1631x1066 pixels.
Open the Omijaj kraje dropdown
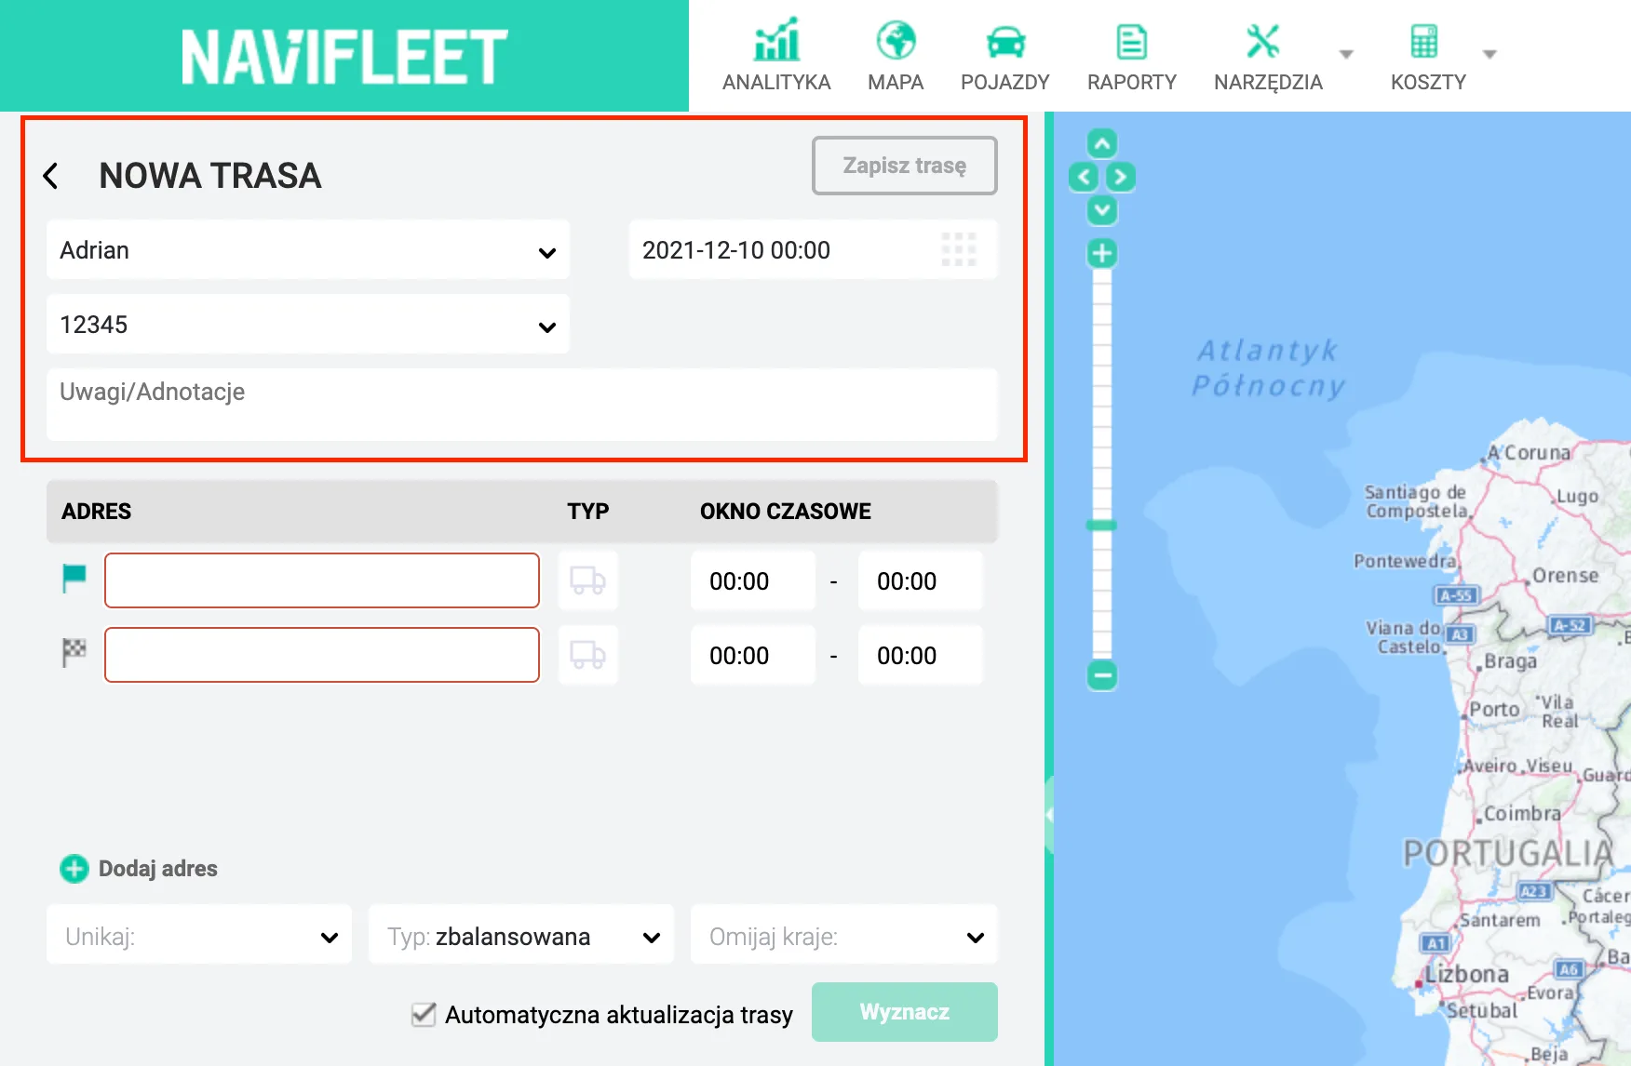(844, 935)
